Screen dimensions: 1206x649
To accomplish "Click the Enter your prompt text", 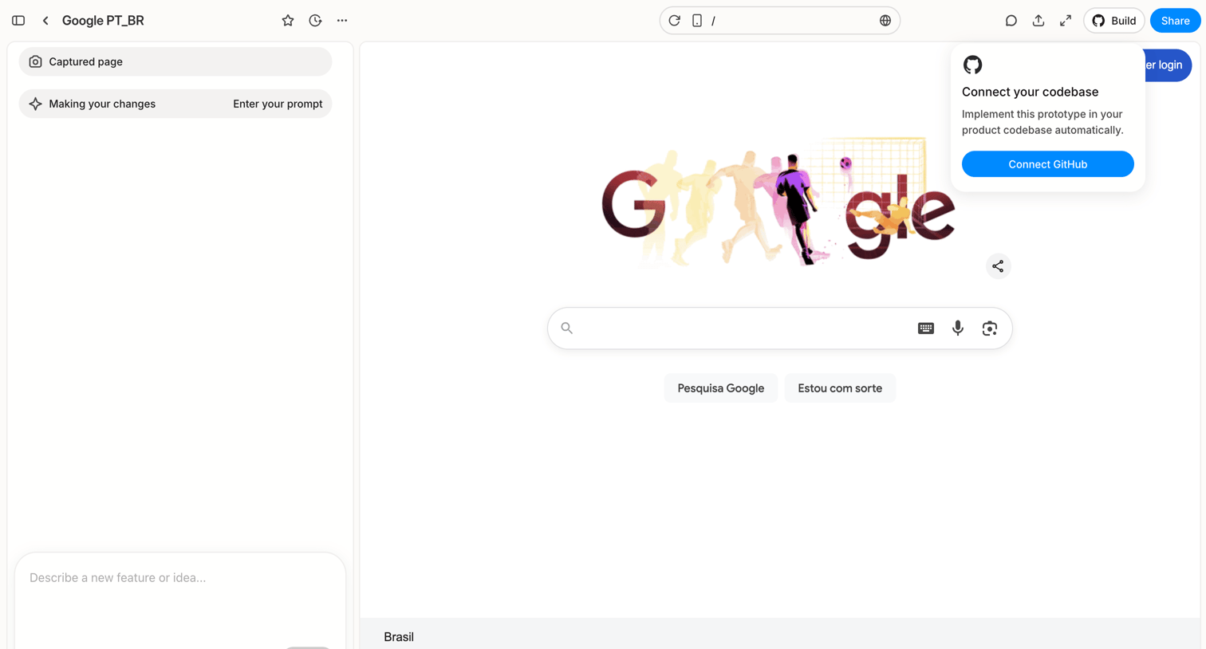I will pyautogui.click(x=278, y=104).
